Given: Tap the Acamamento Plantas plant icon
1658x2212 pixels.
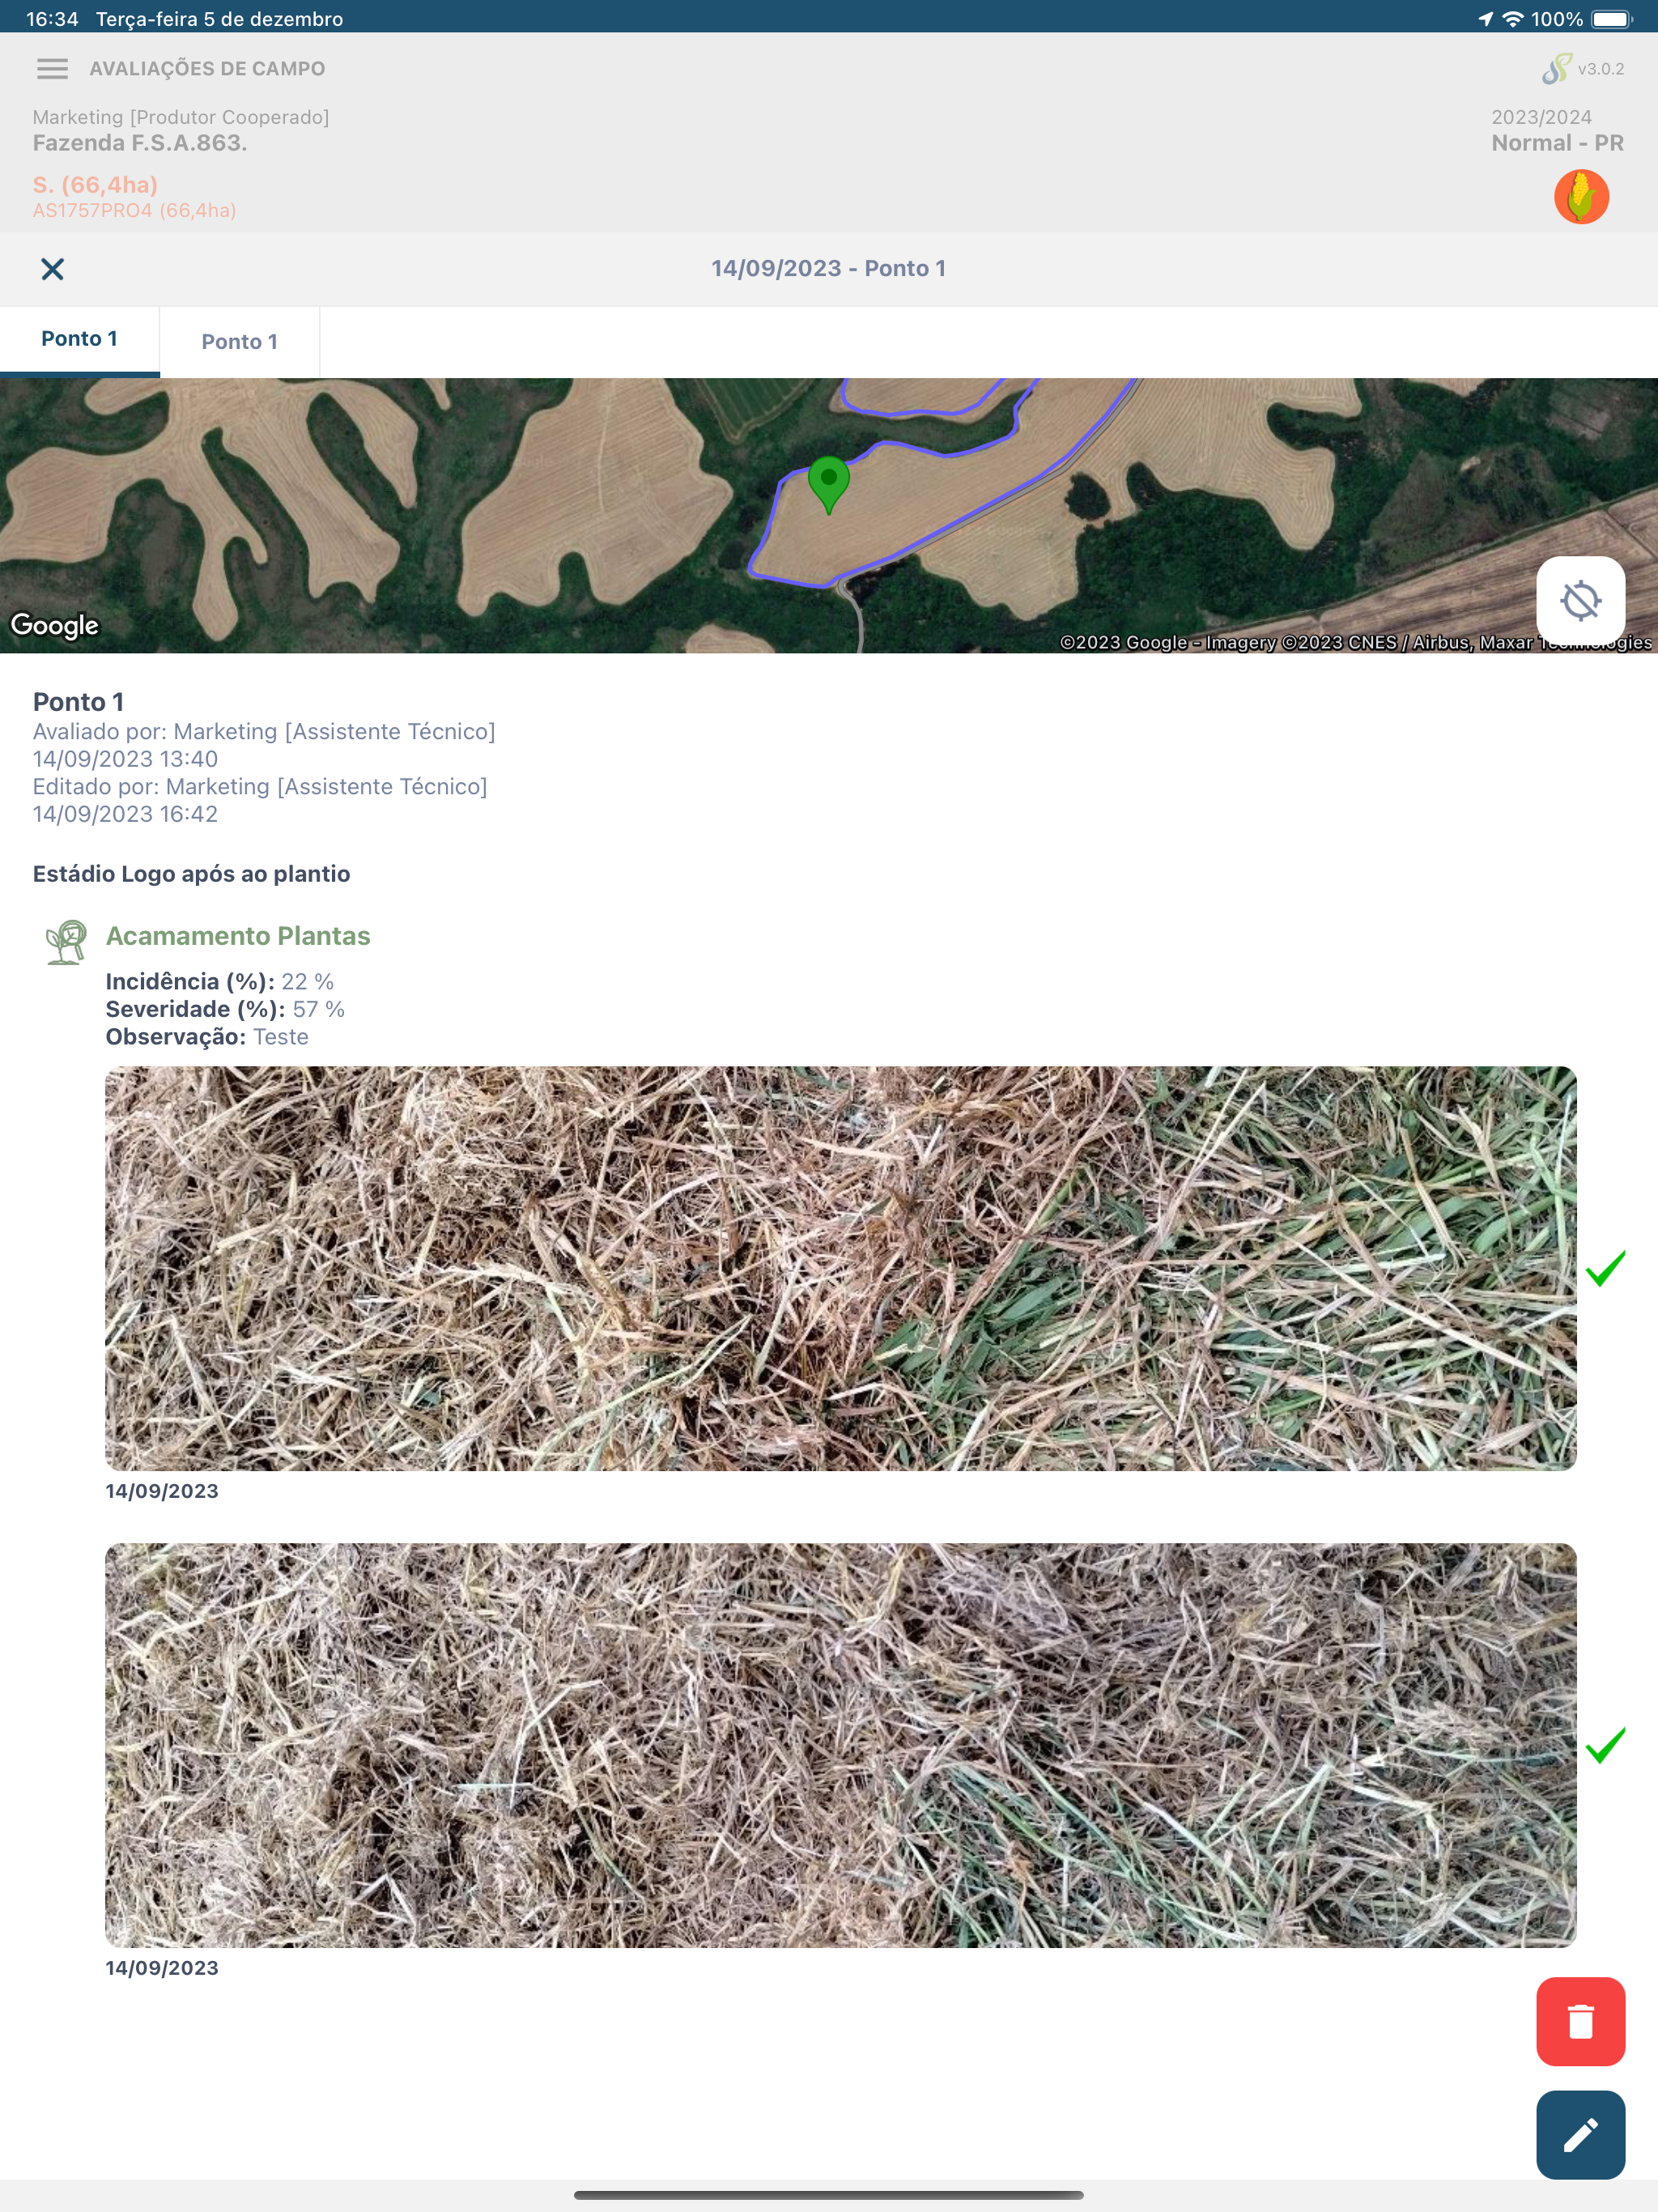Looking at the screenshot, I should pyautogui.click(x=66, y=942).
